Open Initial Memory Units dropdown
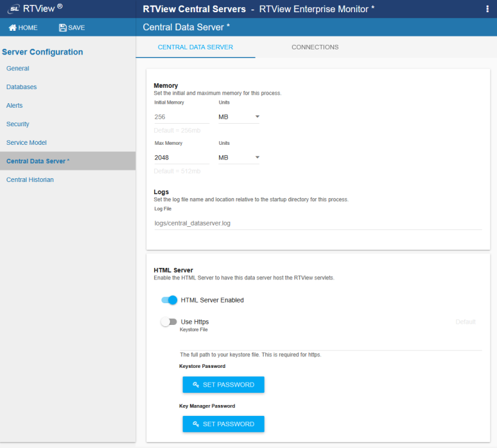497x448 pixels. point(239,117)
